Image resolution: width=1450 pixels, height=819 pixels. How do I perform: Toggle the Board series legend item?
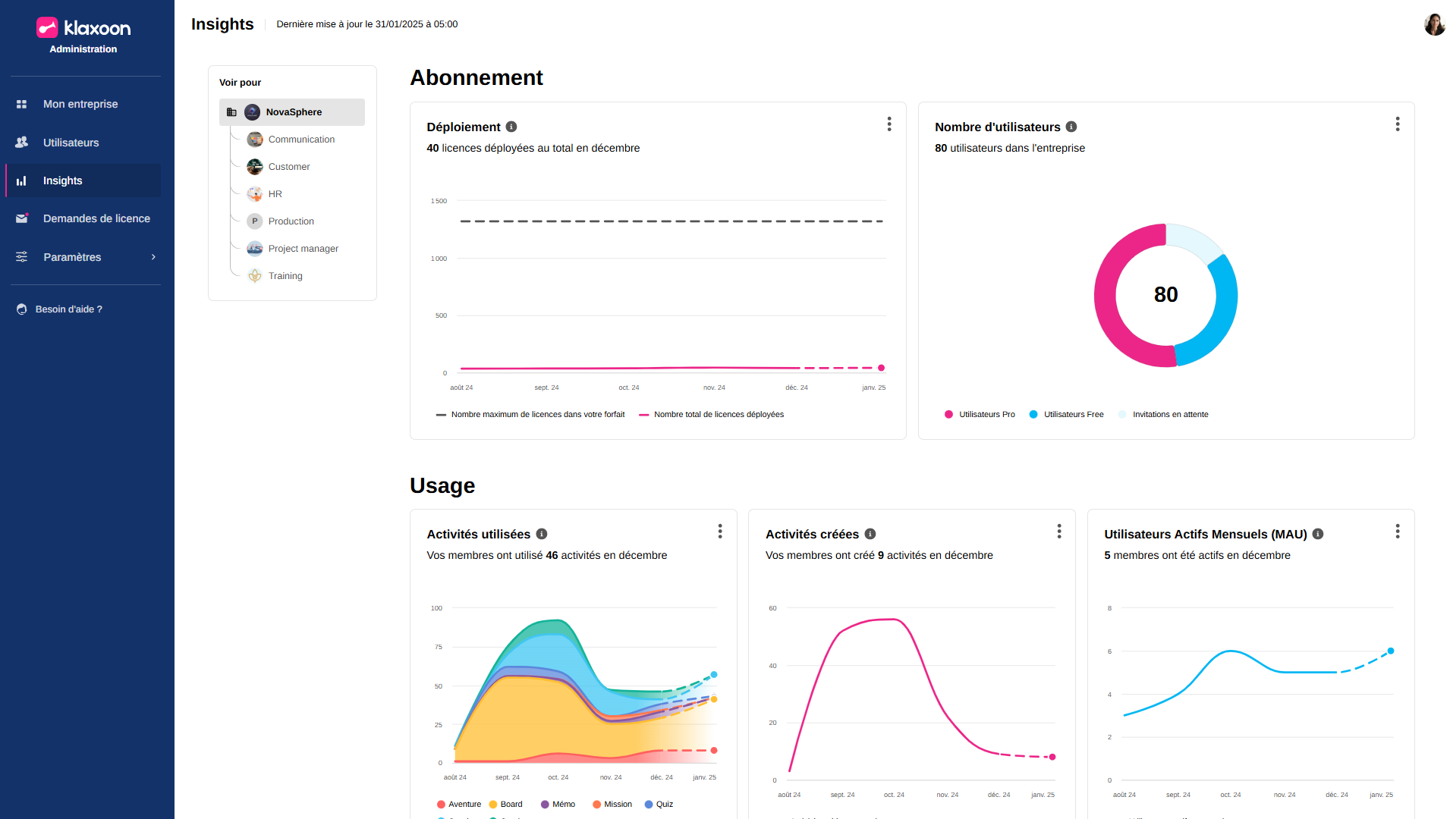click(x=505, y=805)
